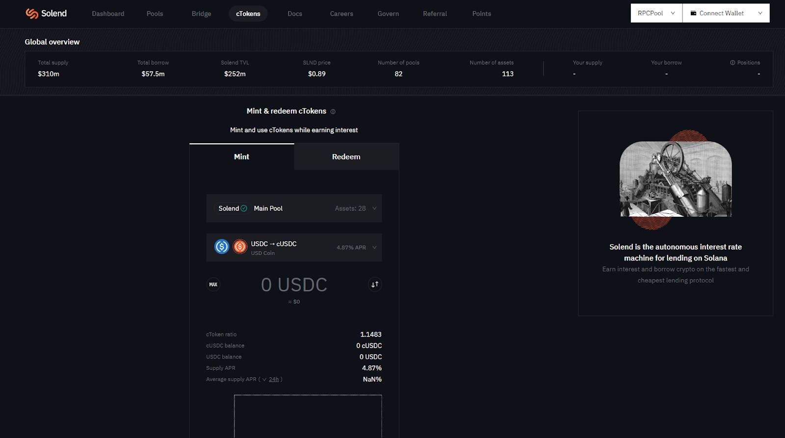Click the Total borrow $57.5m figure
785x438 pixels.
[x=153, y=74]
